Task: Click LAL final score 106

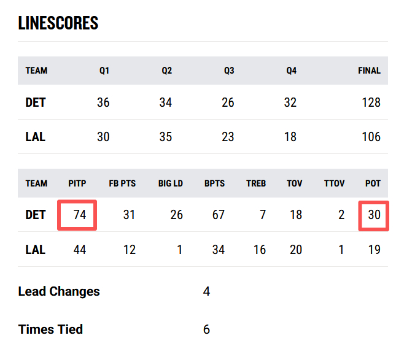Action: pyautogui.click(x=371, y=137)
